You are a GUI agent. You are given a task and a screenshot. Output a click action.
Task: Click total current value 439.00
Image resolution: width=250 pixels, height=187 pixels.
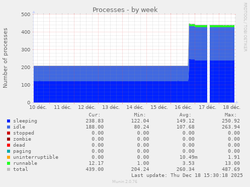(95, 169)
